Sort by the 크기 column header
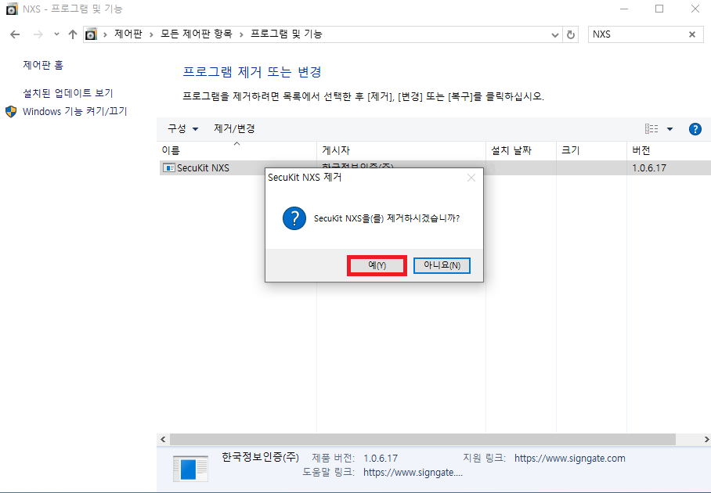Screen dimensions: 711x493 pyautogui.click(x=591, y=150)
